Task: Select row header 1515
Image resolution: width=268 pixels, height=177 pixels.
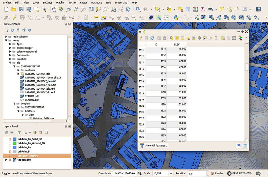Action: [141, 75]
